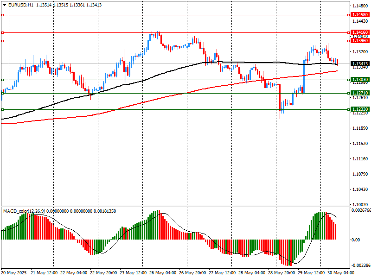Select the 1.14160 red price label
Screen dimensions: 371x278
point(360,32)
